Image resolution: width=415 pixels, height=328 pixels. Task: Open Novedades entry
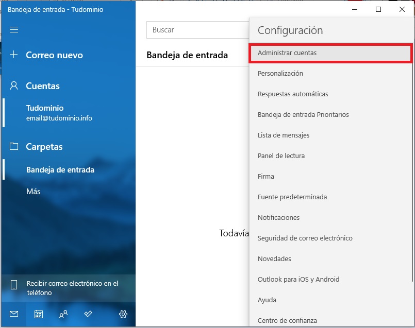330,259
